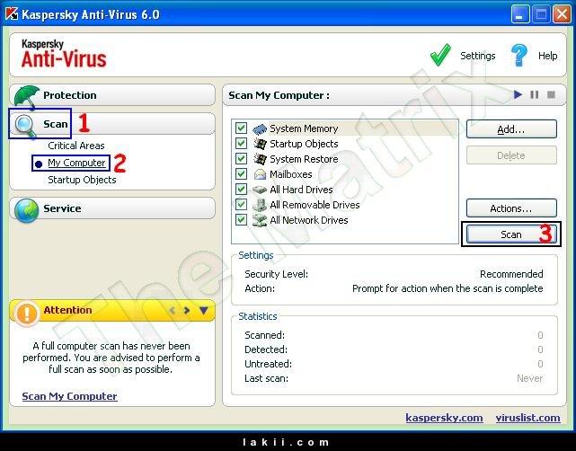Click the green umbrella Protection icon
This screenshot has width=576, height=451.
click(26, 97)
